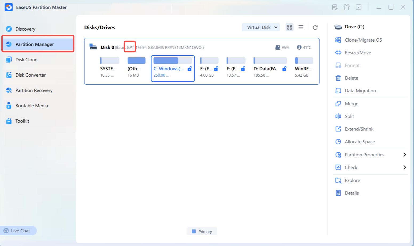414x246 pixels.
Task: Click the C: partition usage bar
Action: pyautogui.click(x=173, y=61)
